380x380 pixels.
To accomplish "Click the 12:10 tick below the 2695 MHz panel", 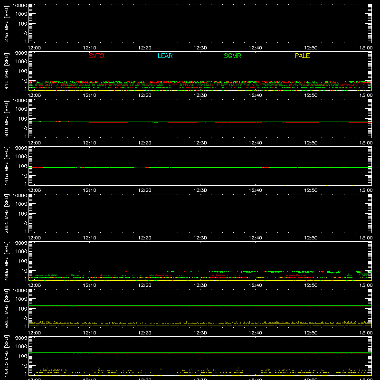I will click(89, 238).
